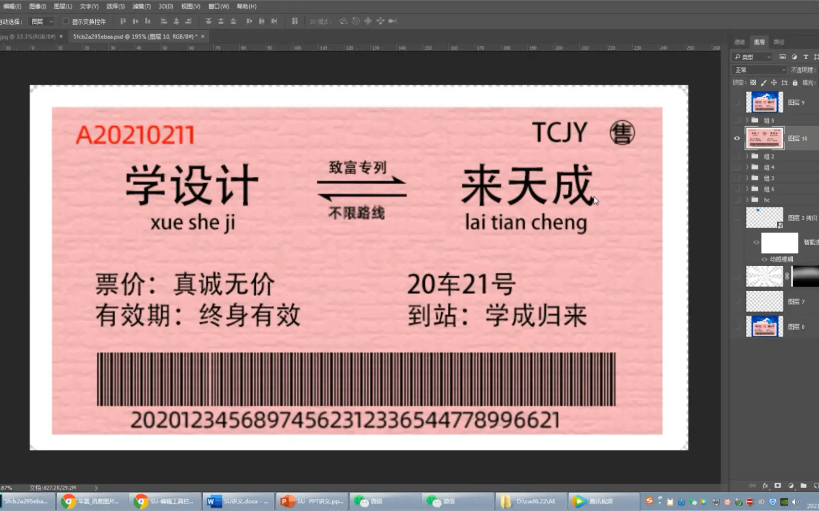Viewport: 819px width, 511px height.
Task: Filter layers by pixel layer icon
Action: [x=782, y=57]
